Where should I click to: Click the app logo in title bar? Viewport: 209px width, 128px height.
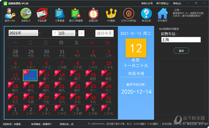click(5, 3)
